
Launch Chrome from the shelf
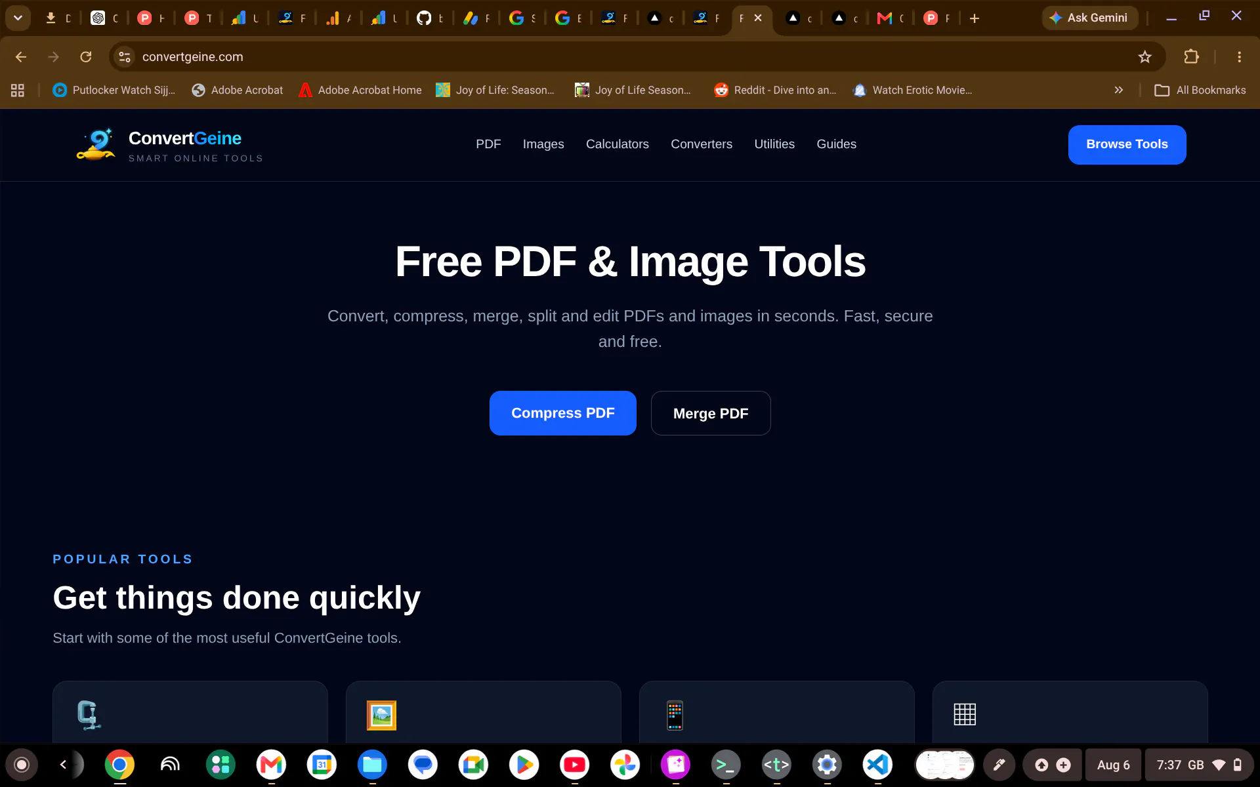point(119,765)
